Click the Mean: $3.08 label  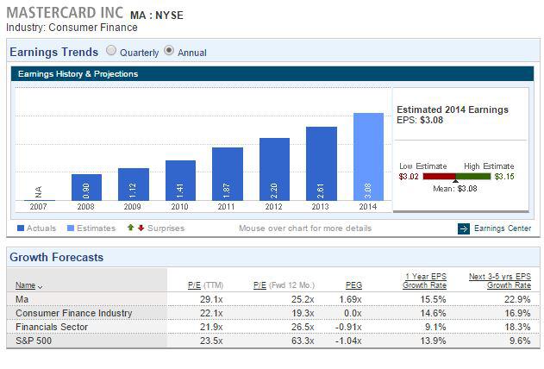click(455, 189)
